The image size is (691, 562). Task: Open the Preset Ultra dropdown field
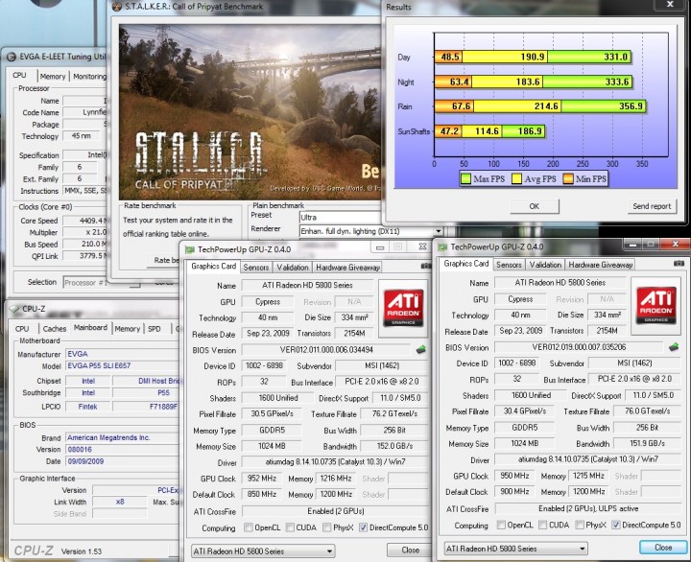pos(340,218)
